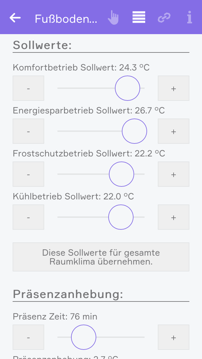Viewport: 202px width, 359px height.
Task: Increase Energiesparbetrieb Sollwert with plus button
Action: tap(174, 131)
